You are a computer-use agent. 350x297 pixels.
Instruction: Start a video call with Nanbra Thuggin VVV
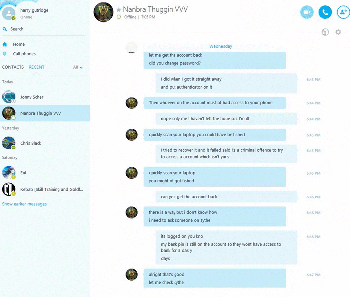307,12
